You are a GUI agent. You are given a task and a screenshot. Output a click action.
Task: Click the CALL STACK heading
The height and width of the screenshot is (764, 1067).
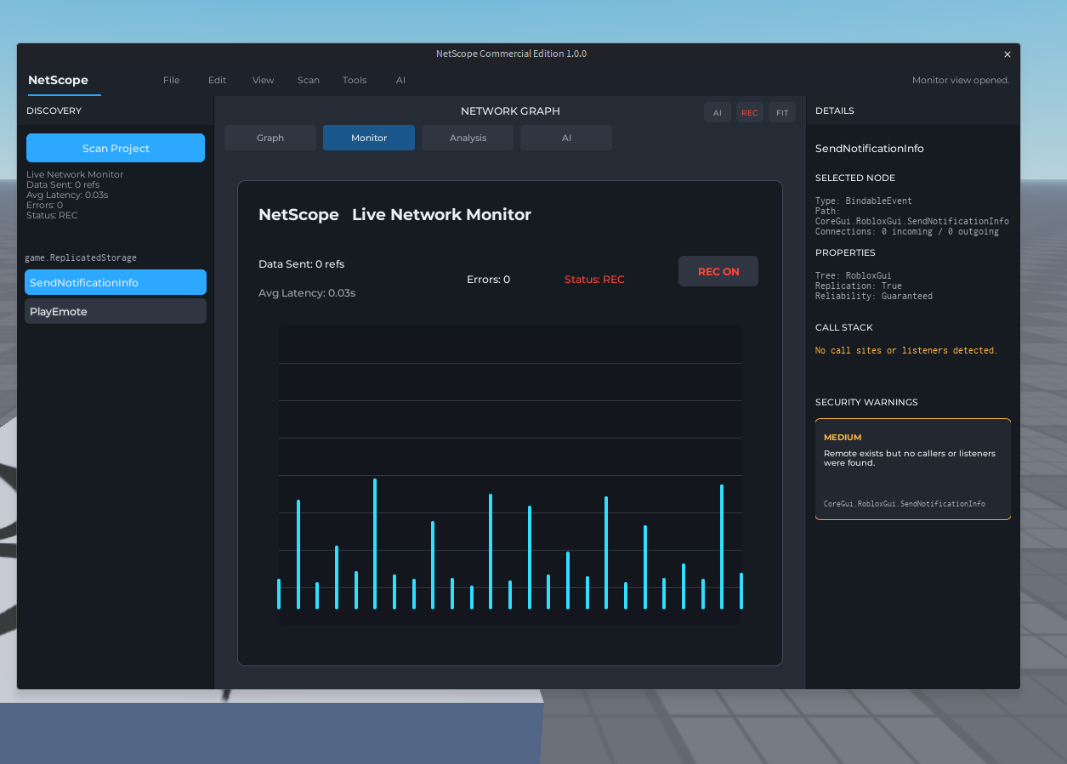point(844,327)
